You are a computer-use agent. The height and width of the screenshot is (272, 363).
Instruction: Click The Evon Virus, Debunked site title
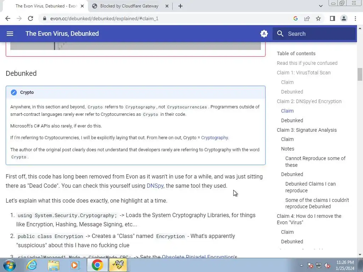point(62,34)
